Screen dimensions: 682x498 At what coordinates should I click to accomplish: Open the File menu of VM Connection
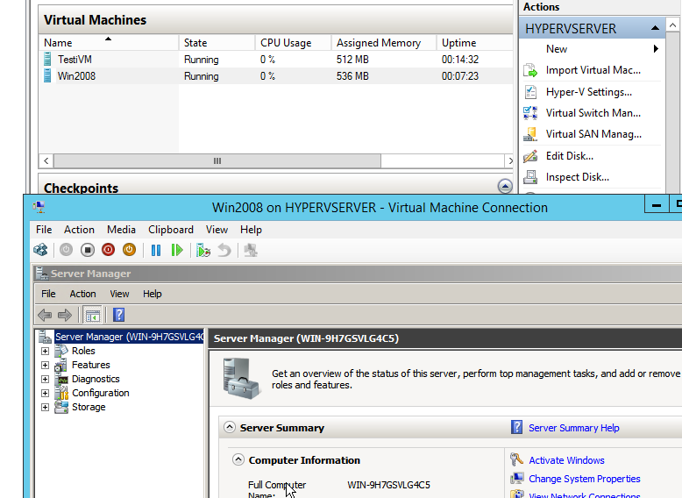coord(44,230)
